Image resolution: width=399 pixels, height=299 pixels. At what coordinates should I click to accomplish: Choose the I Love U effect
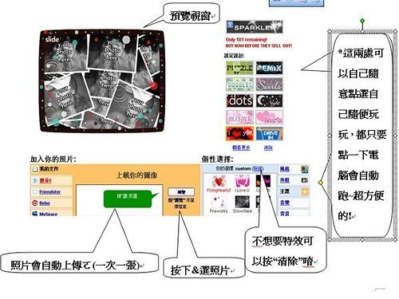[x=242, y=183]
